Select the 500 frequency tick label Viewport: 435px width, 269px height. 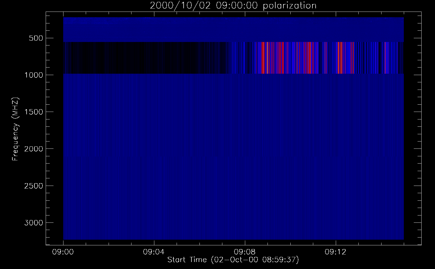[36, 38]
